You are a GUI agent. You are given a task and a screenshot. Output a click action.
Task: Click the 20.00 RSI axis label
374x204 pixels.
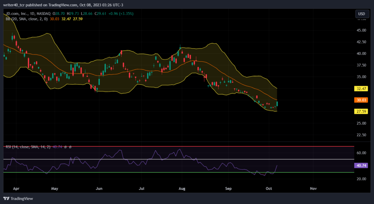tap(361, 179)
